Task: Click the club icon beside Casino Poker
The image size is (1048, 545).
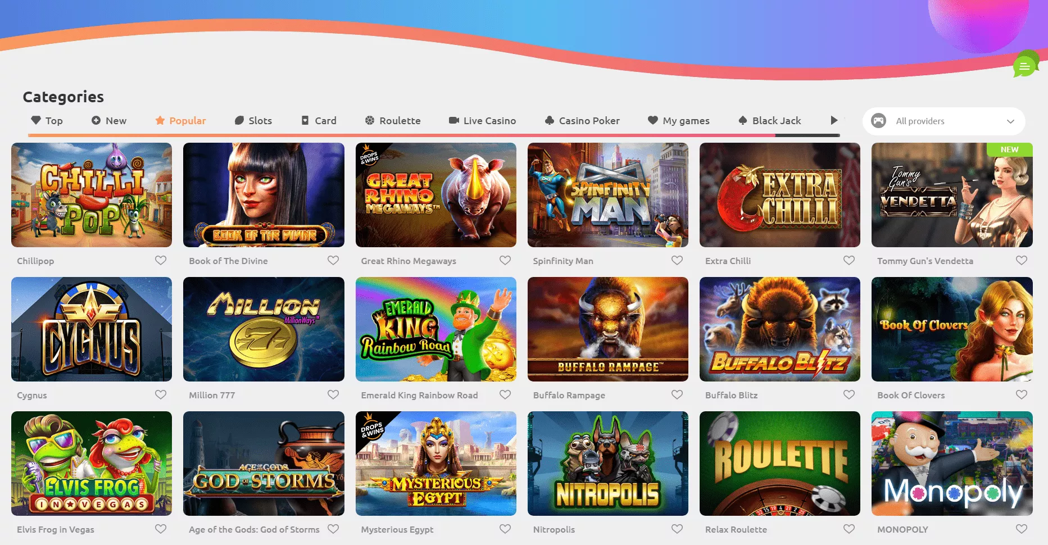Action: 550,120
